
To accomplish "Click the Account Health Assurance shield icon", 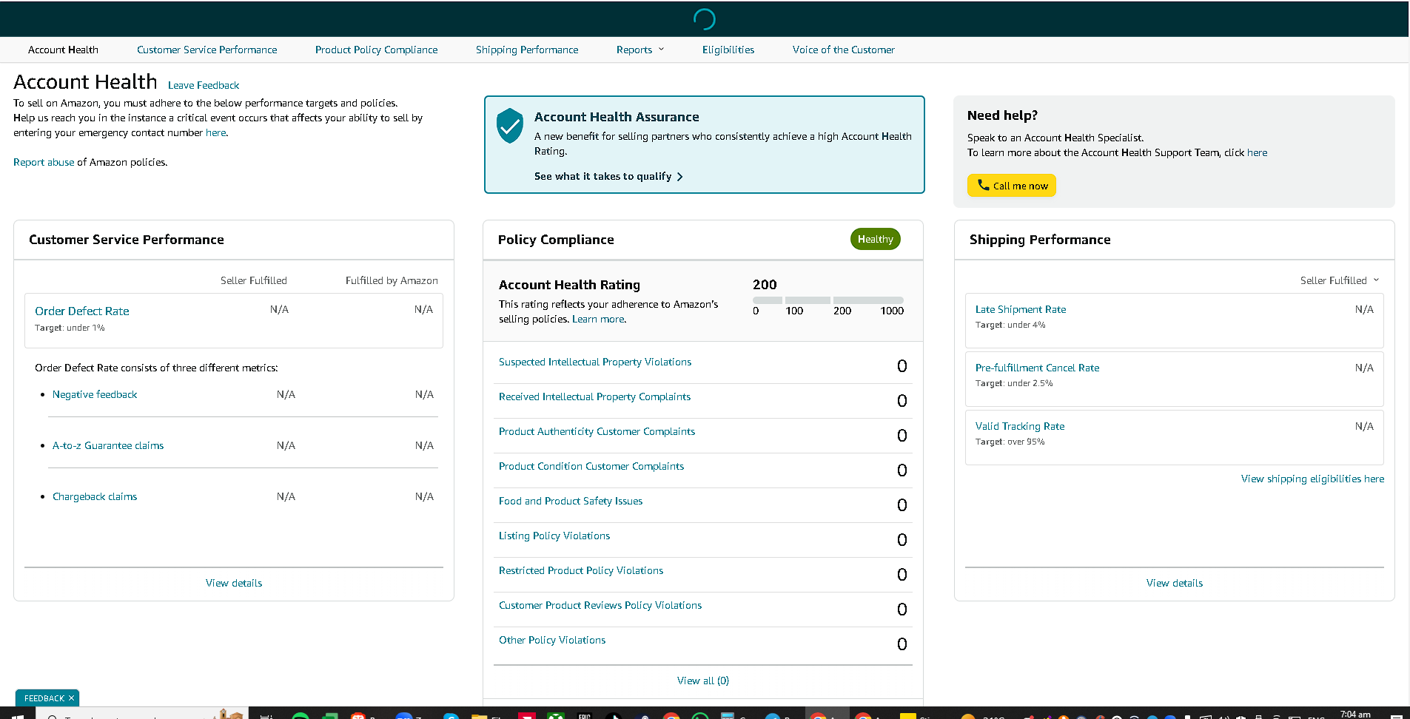I will (x=510, y=126).
